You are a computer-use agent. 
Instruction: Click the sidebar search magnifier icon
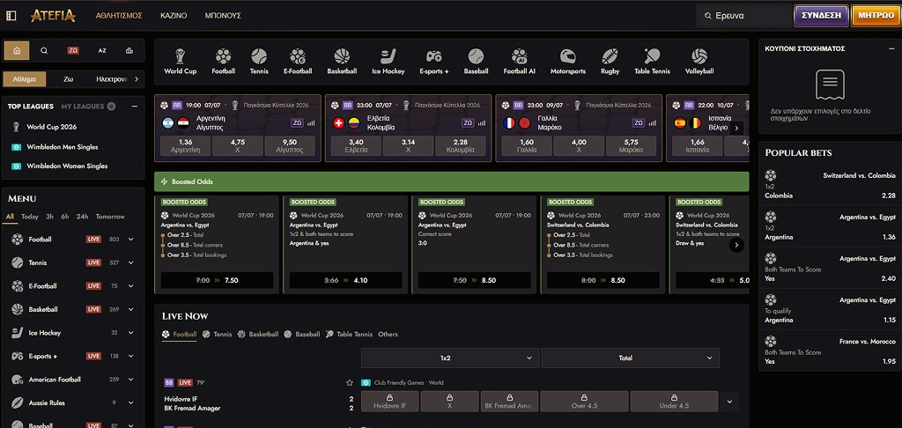[44, 50]
